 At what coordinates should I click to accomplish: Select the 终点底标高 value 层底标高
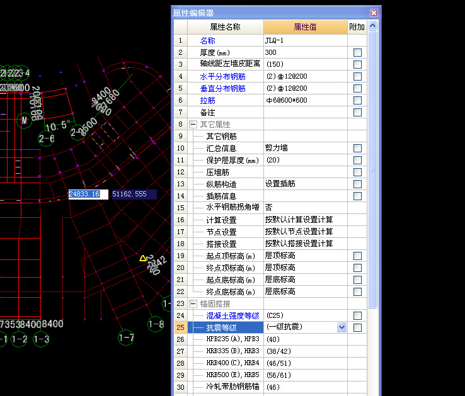coord(305,291)
